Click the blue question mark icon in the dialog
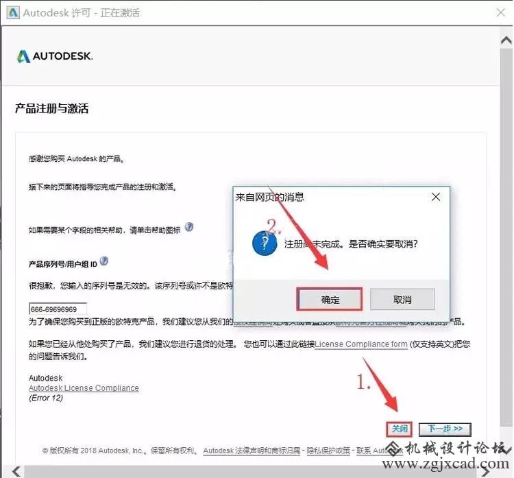 (x=265, y=243)
